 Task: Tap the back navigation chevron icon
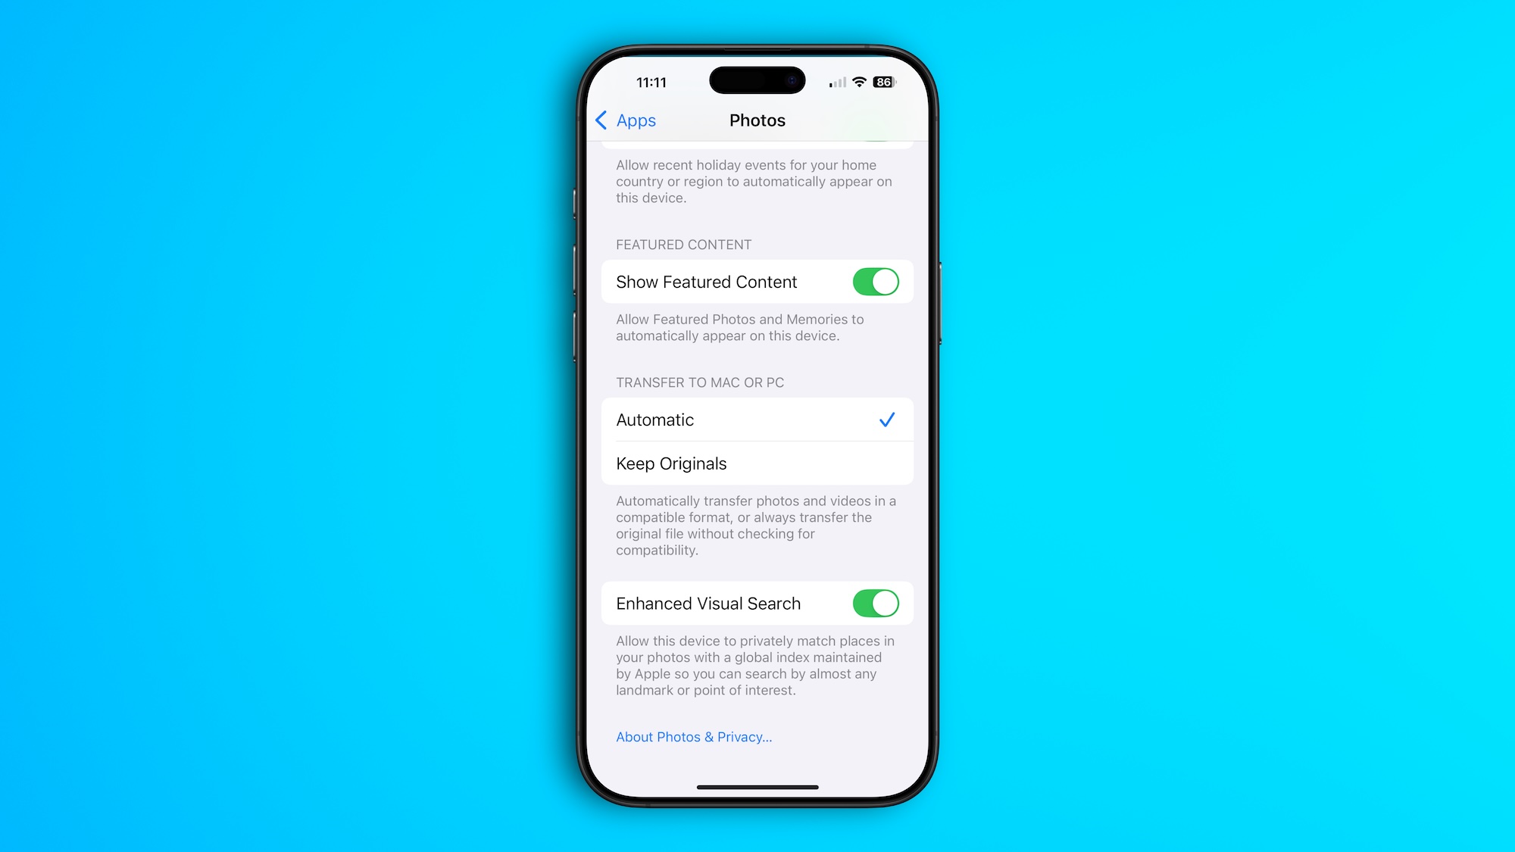coord(602,119)
